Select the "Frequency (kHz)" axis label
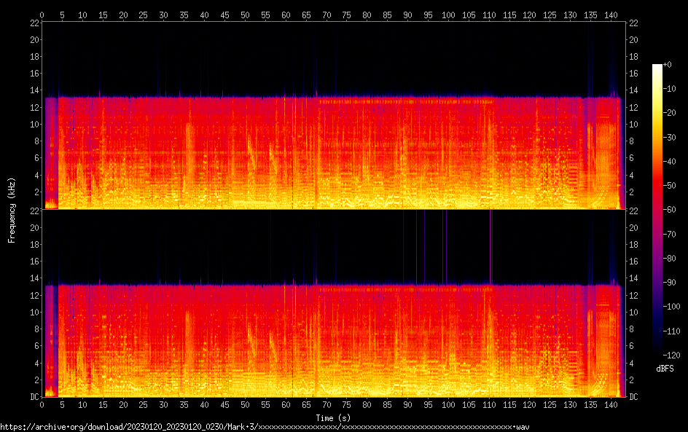 point(12,210)
